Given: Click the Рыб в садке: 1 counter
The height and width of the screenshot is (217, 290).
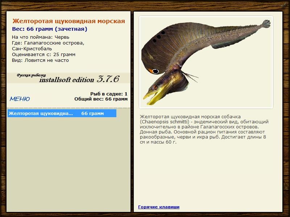Looking at the screenshot, I should coord(109,94).
